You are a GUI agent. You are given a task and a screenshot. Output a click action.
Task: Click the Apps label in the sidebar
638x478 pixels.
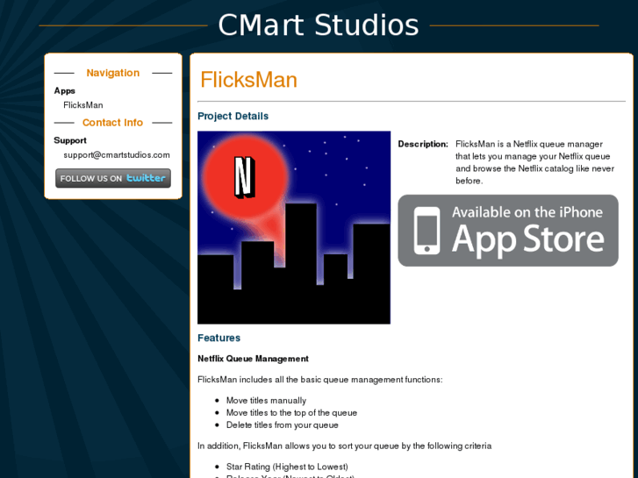(x=65, y=90)
